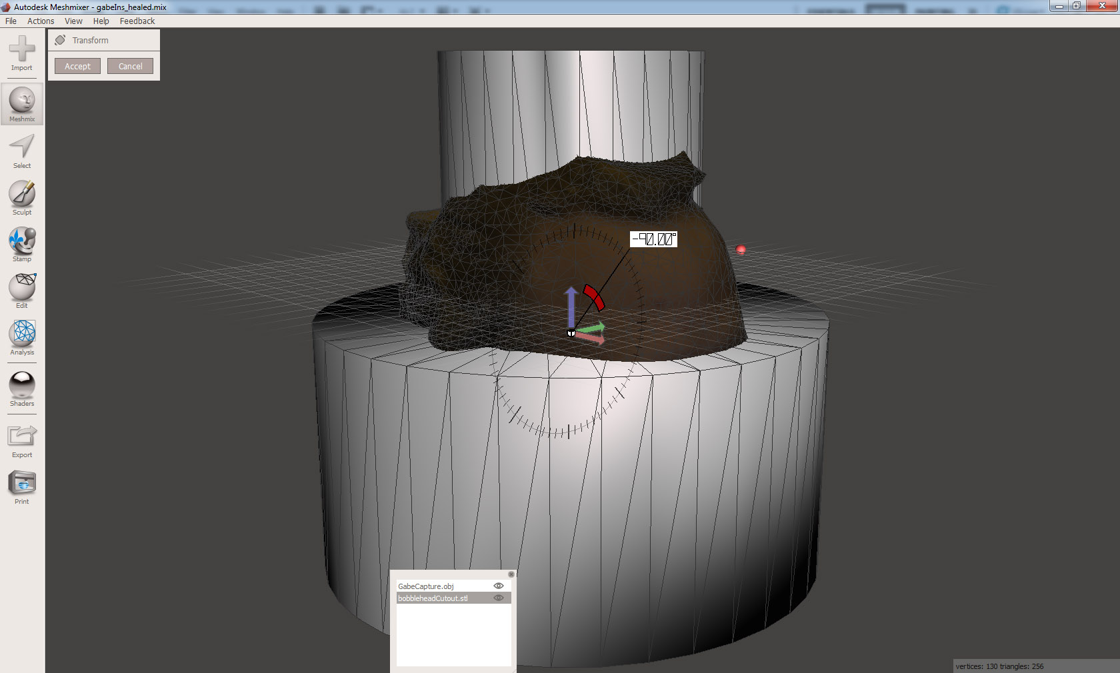Click the red axis translate arrow
The width and height of the screenshot is (1120, 673).
[591, 338]
